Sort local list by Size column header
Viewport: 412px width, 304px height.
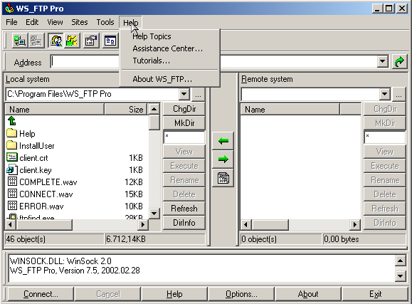[x=126, y=110]
